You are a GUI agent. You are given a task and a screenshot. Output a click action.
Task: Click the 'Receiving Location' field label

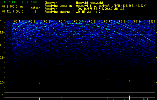(58, 6)
